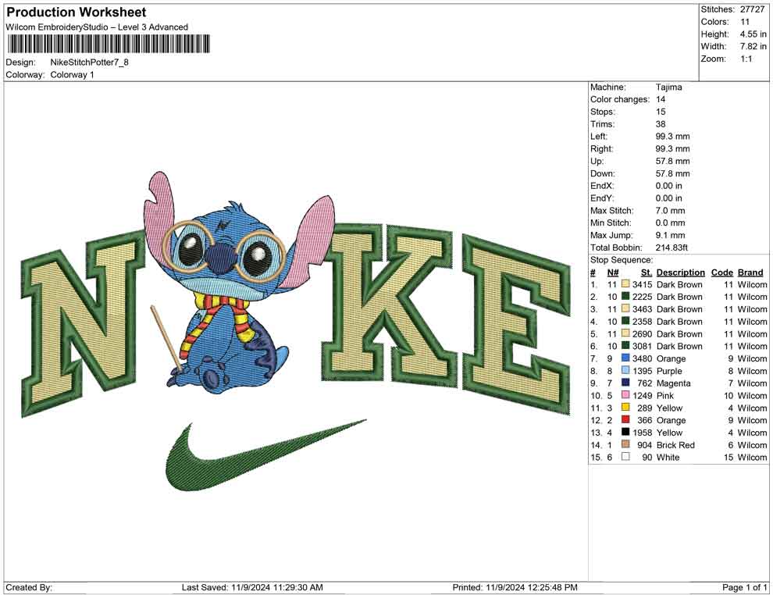The height and width of the screenshot is (595, 773).
Task: Choose the red swatch for thread 366
Action: tap(625, 419)
